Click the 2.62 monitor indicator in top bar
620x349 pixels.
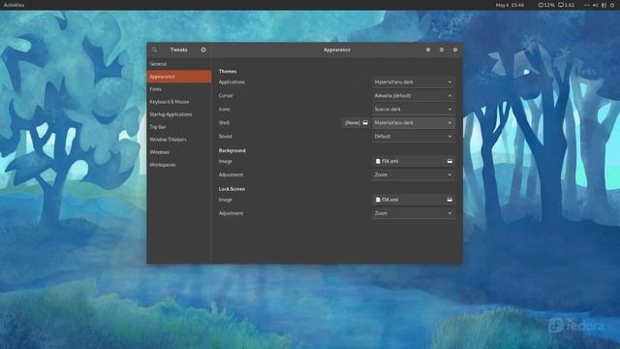(566, 5)
